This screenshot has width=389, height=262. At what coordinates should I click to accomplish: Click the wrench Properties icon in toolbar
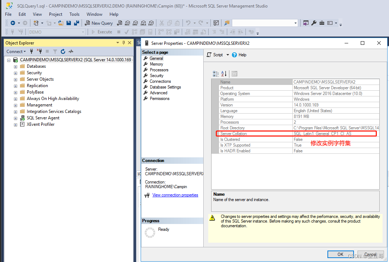tap(314, 23)
